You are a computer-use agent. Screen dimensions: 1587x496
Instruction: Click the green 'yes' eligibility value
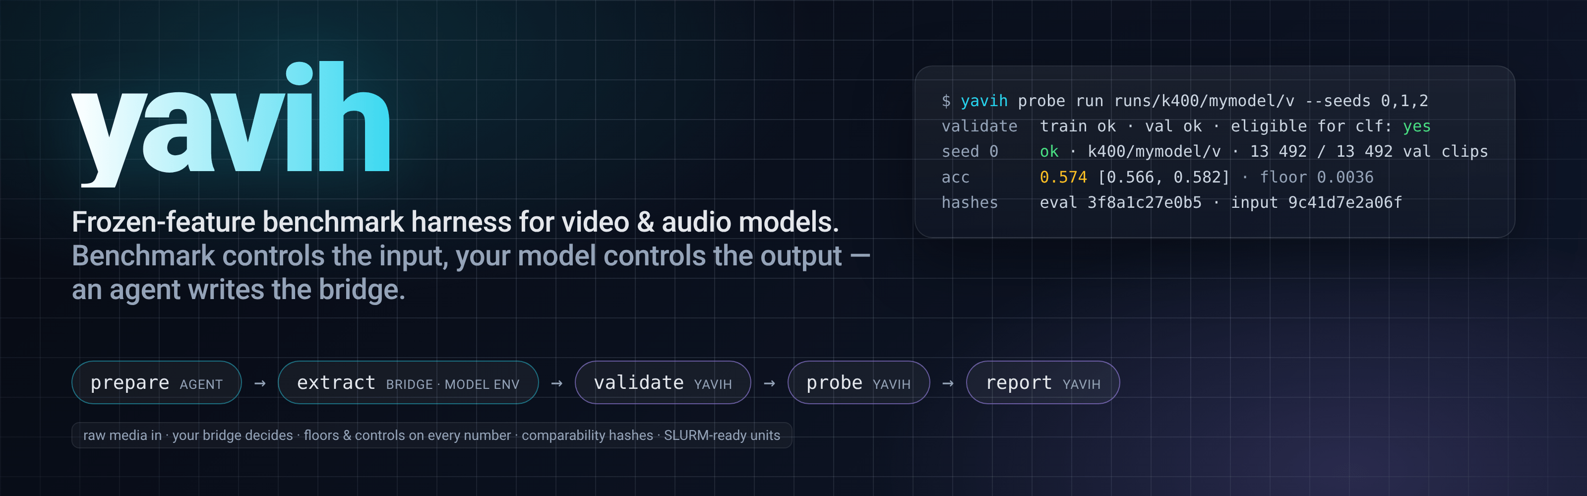pos(1416,126)
